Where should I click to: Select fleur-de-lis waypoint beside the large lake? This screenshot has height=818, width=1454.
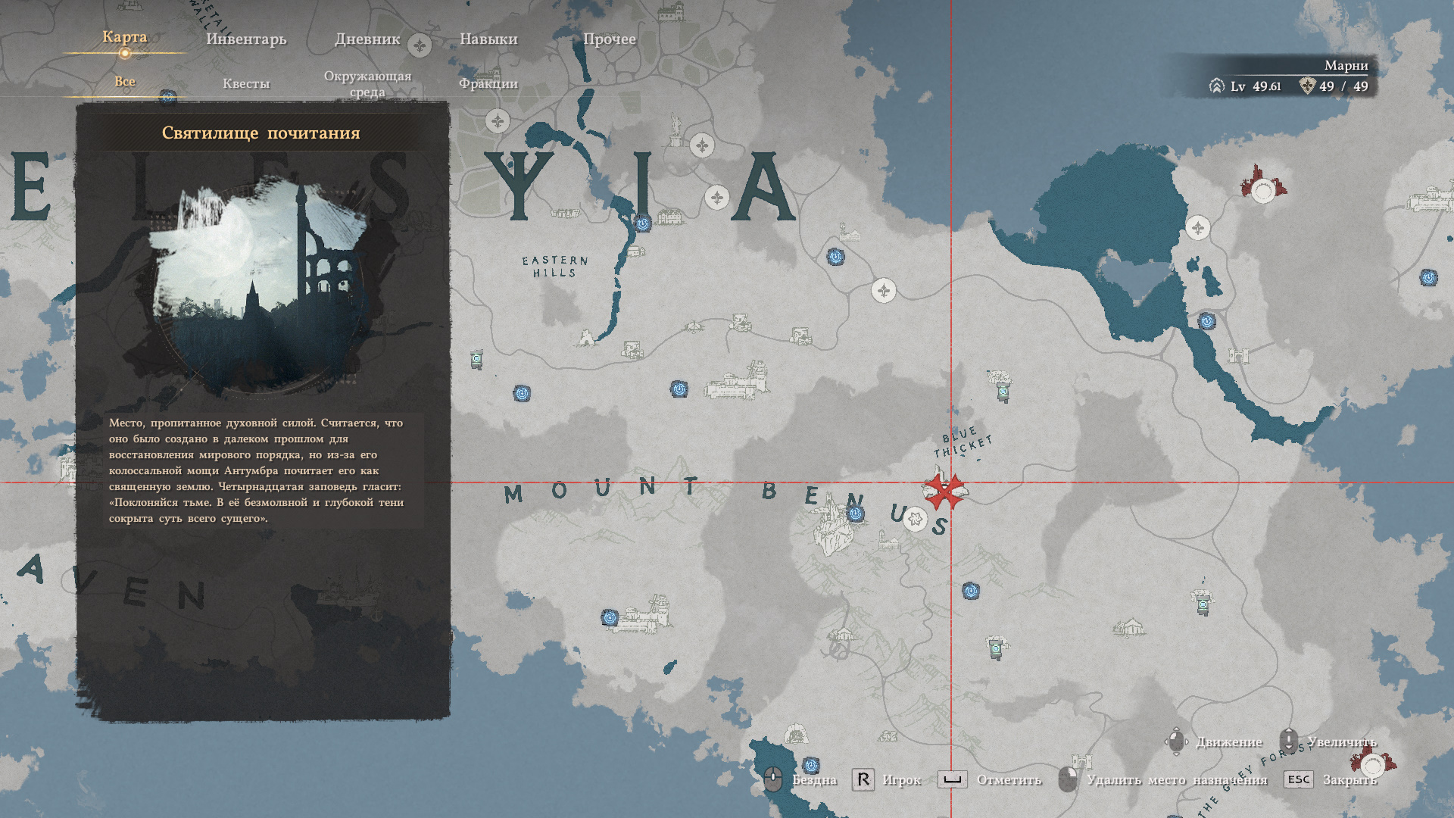[1197, 227]
